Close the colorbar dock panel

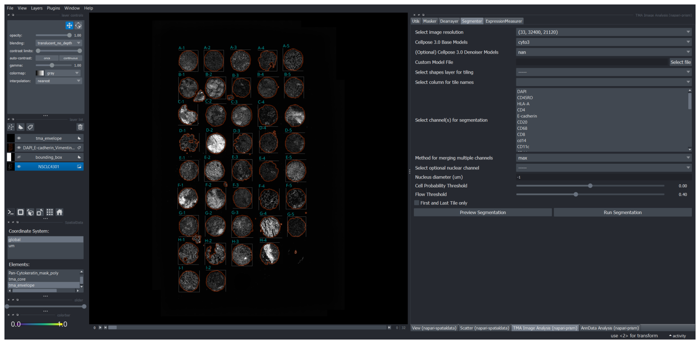point(8,315)
